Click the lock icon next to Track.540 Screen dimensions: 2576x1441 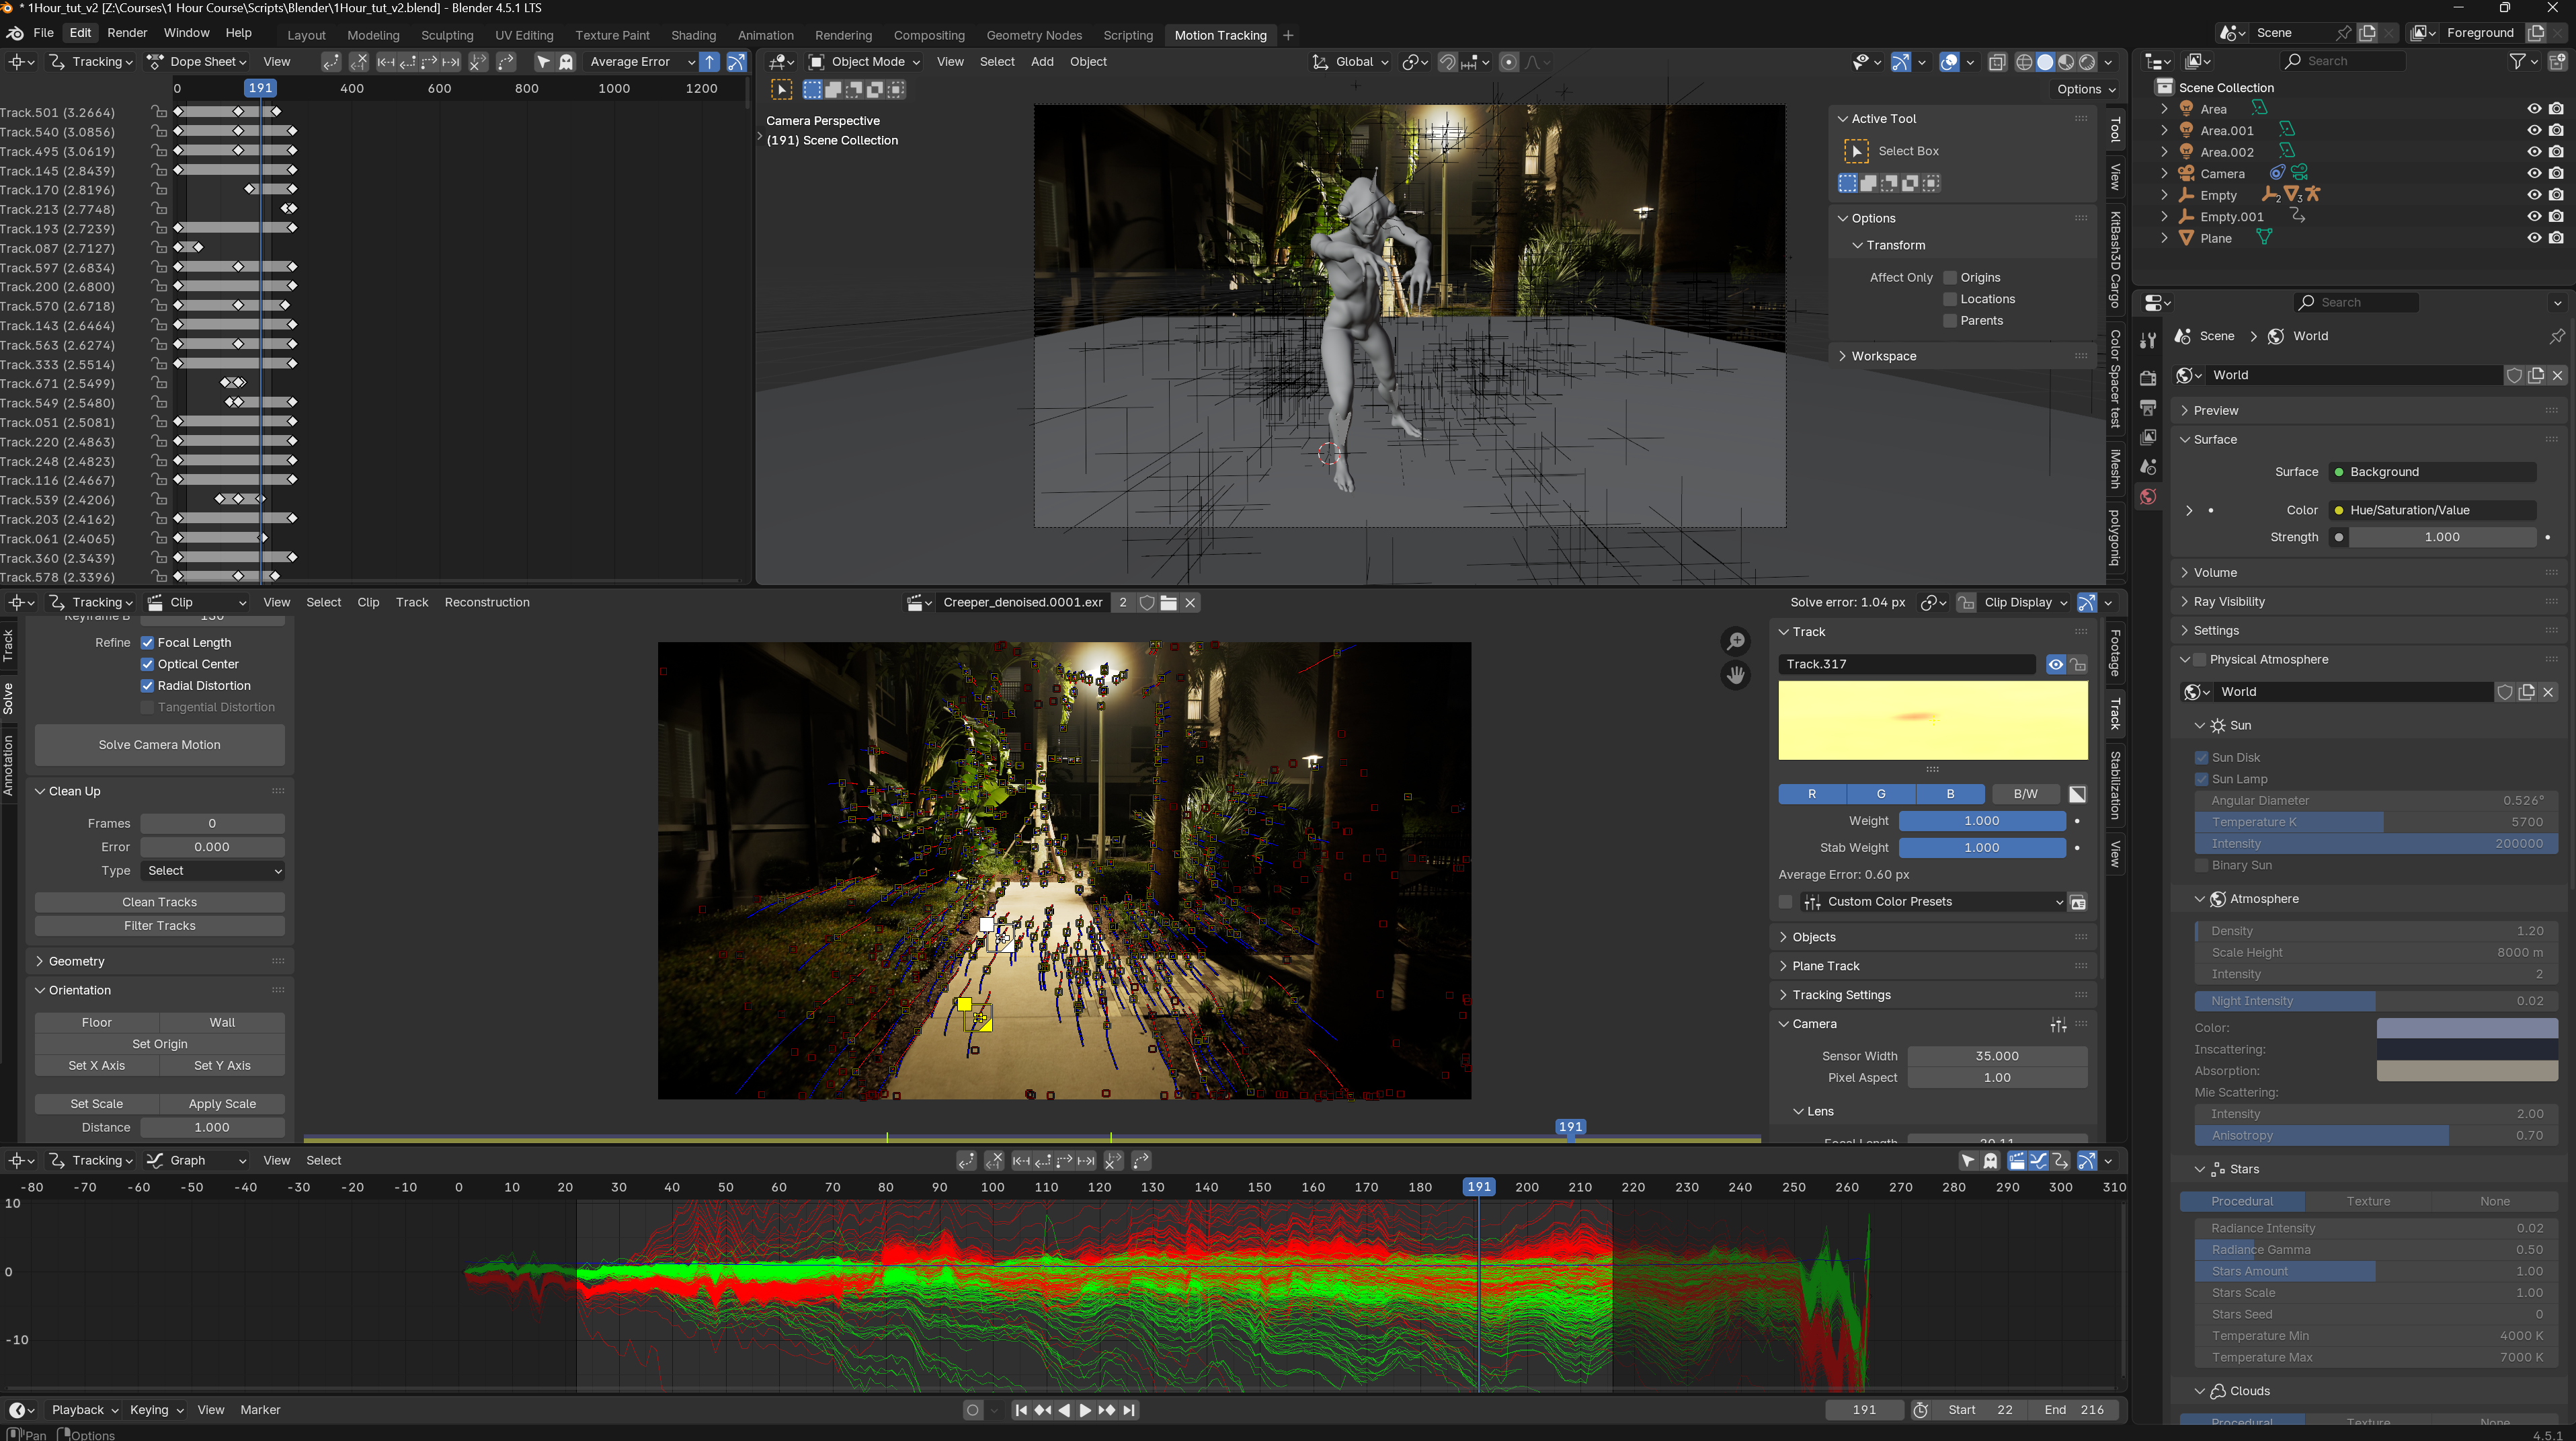[x=159, y=131]
